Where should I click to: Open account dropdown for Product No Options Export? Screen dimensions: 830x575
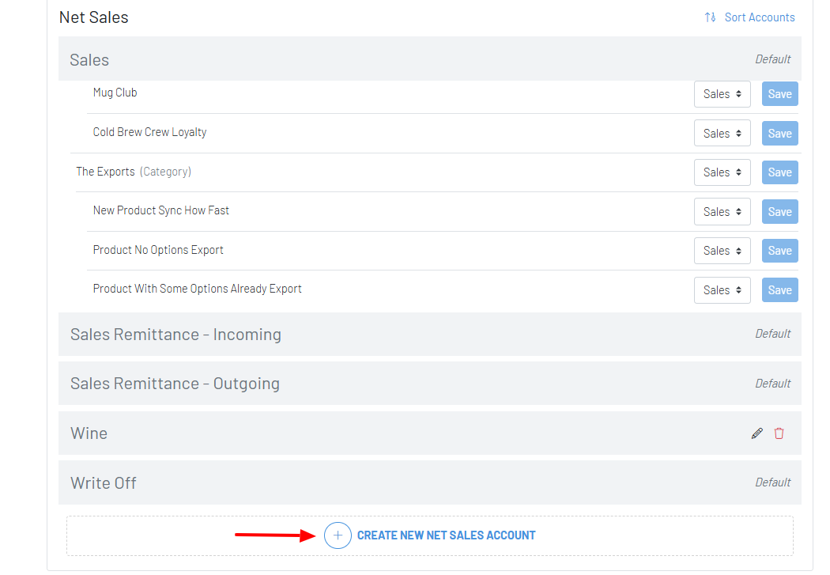pyautogui.click(x=722, y=251)
